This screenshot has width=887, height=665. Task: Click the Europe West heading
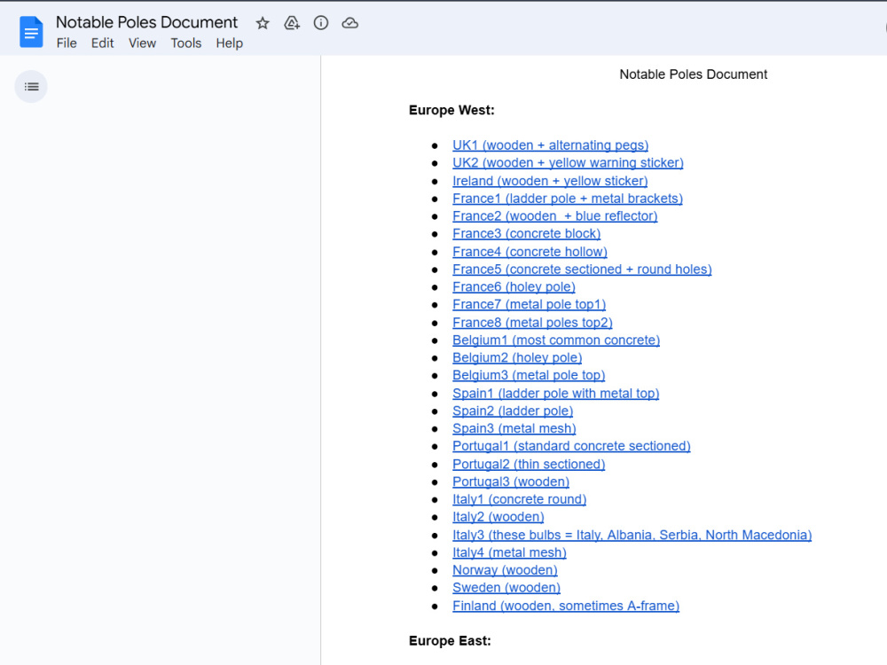pyautogui.click(x=451, y=110)
